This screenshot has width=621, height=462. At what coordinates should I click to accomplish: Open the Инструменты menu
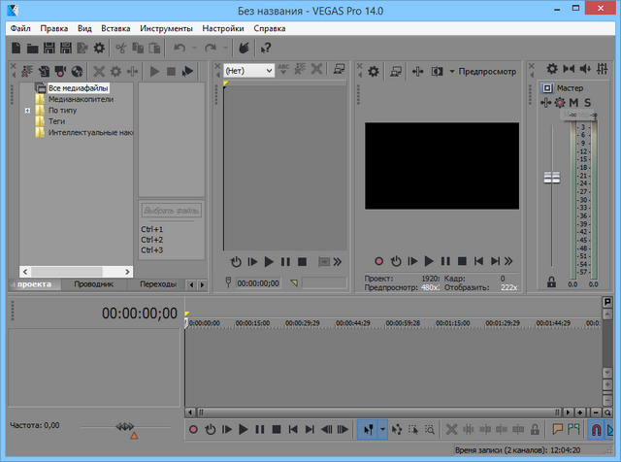tap(166, 28)
